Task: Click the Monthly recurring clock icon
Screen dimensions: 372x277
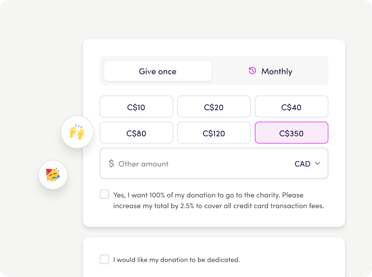Action: click(252, 71)
